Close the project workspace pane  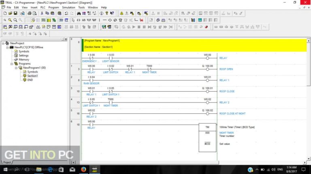[x=66, y=39]
